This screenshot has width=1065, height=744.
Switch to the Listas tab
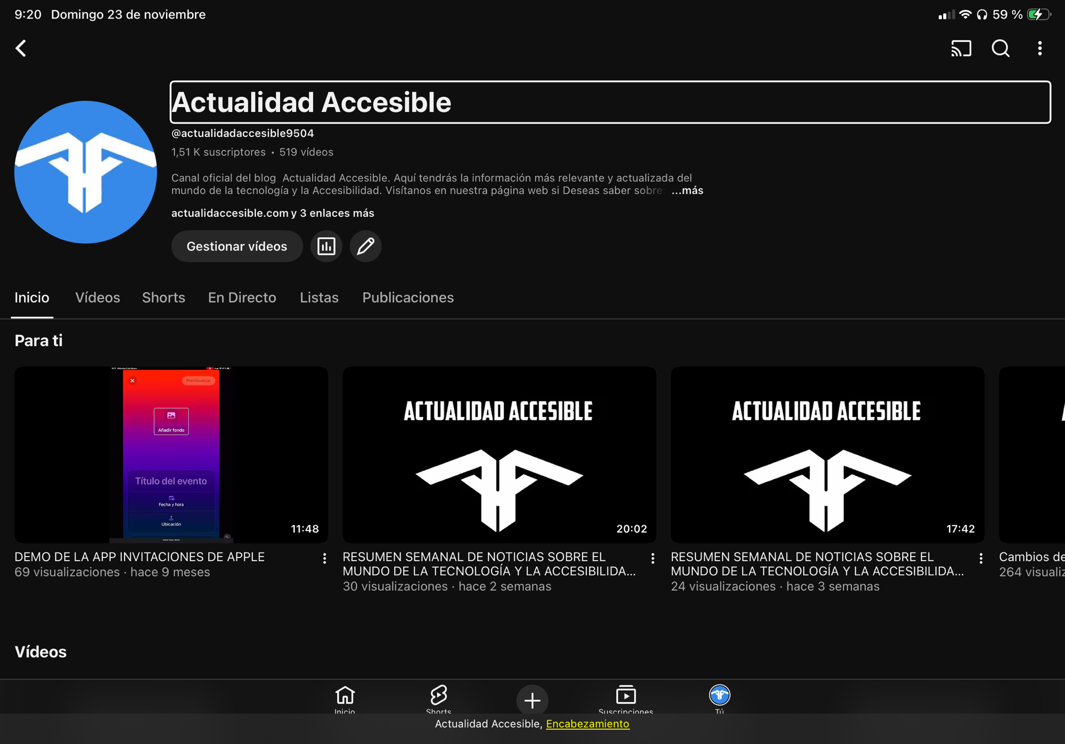coord(319,298)
